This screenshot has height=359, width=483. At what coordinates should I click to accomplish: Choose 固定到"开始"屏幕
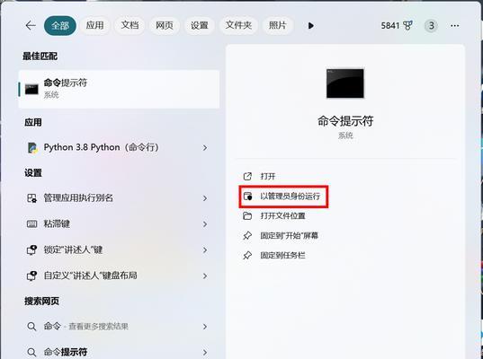tap(289, 236)
